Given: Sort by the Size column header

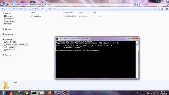Looking at the screenshot, I should pyautogui.click(x=95, y=12).
